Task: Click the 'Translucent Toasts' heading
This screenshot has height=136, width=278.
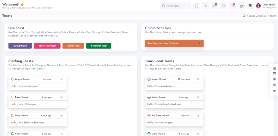Action: click(160, 61)
